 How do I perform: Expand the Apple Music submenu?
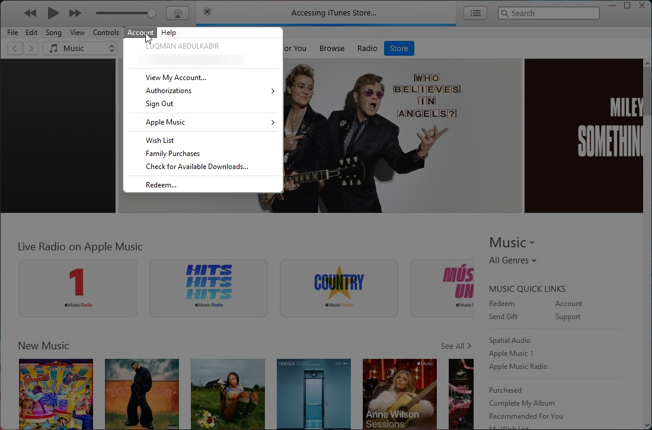[164, 122]
